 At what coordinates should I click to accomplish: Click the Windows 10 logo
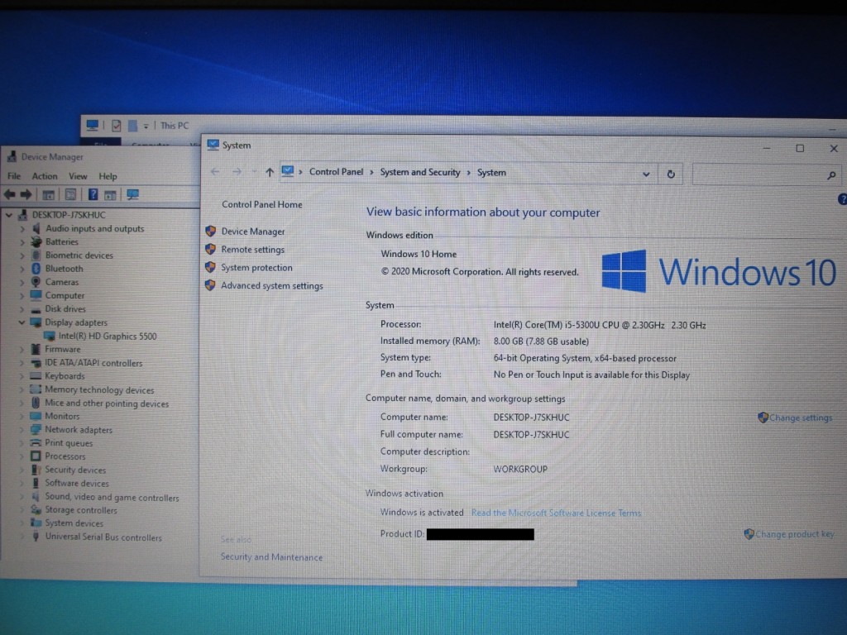[x=719, y=271]
